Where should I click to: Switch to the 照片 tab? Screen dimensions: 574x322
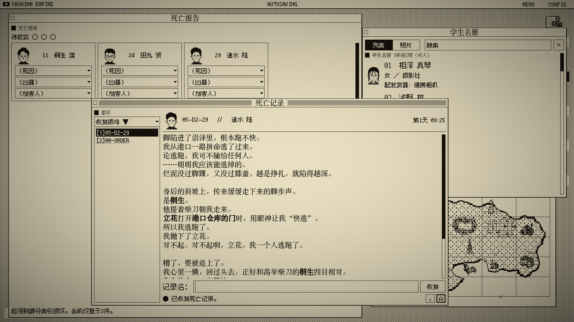pyautogui.click(x=406, y=45)
